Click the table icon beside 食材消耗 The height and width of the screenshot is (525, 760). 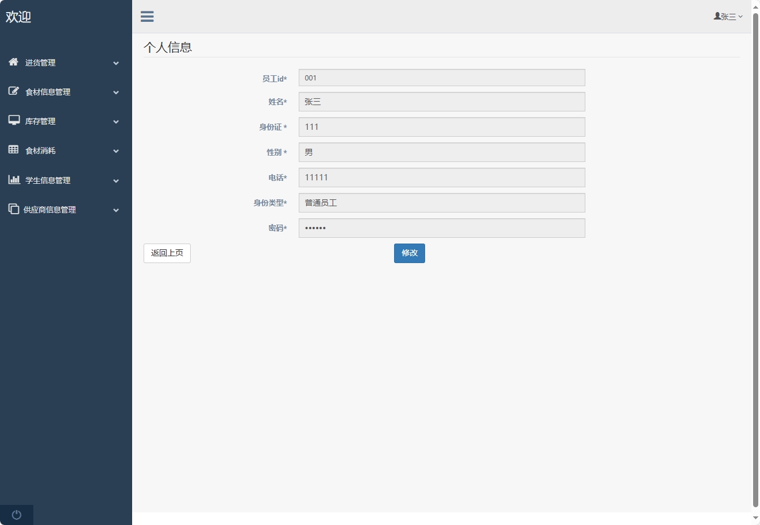click(13, 150)
